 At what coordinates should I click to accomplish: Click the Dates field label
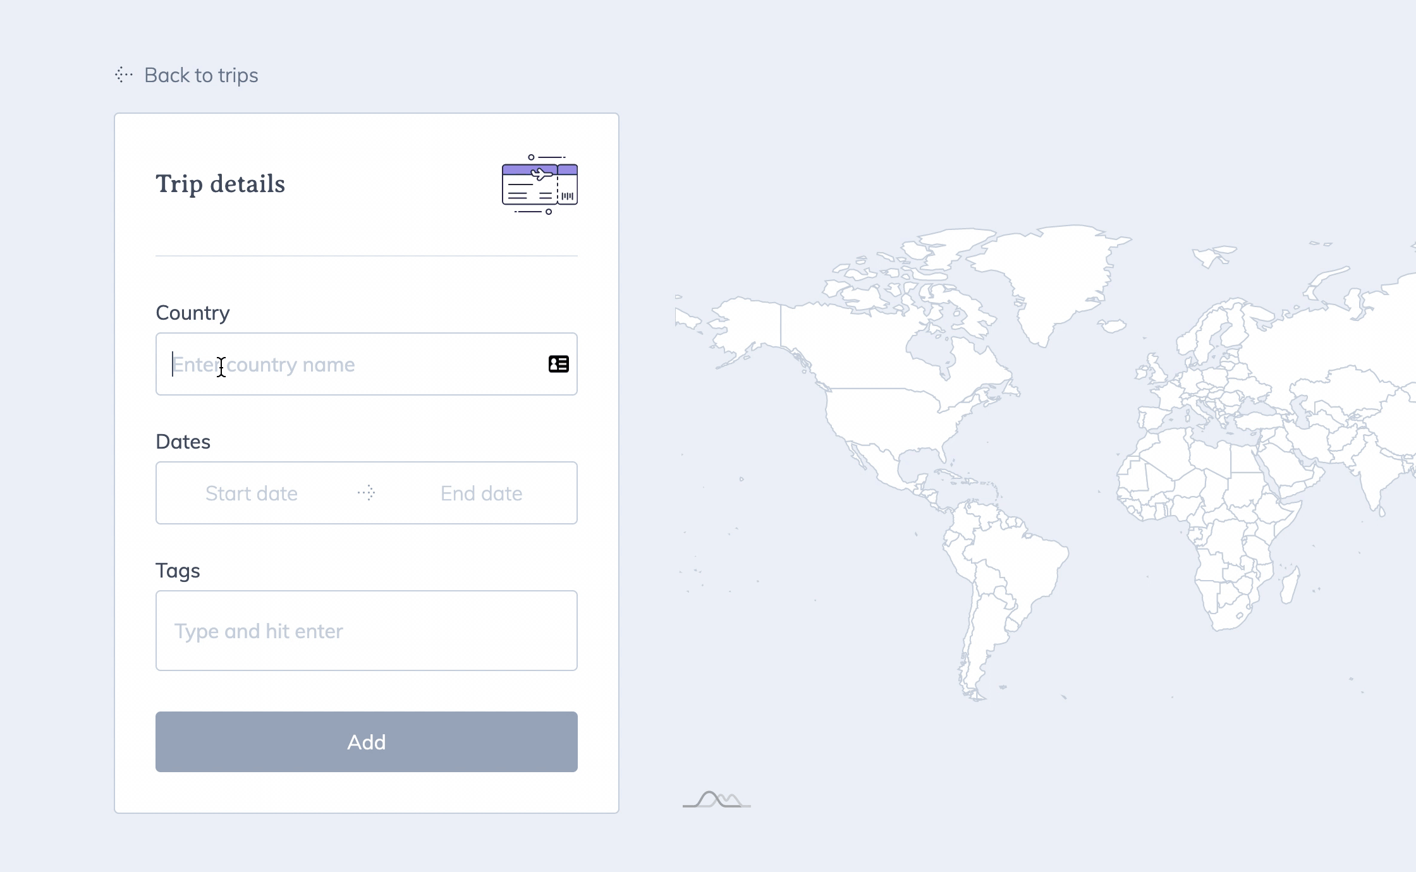coord(183,441)
